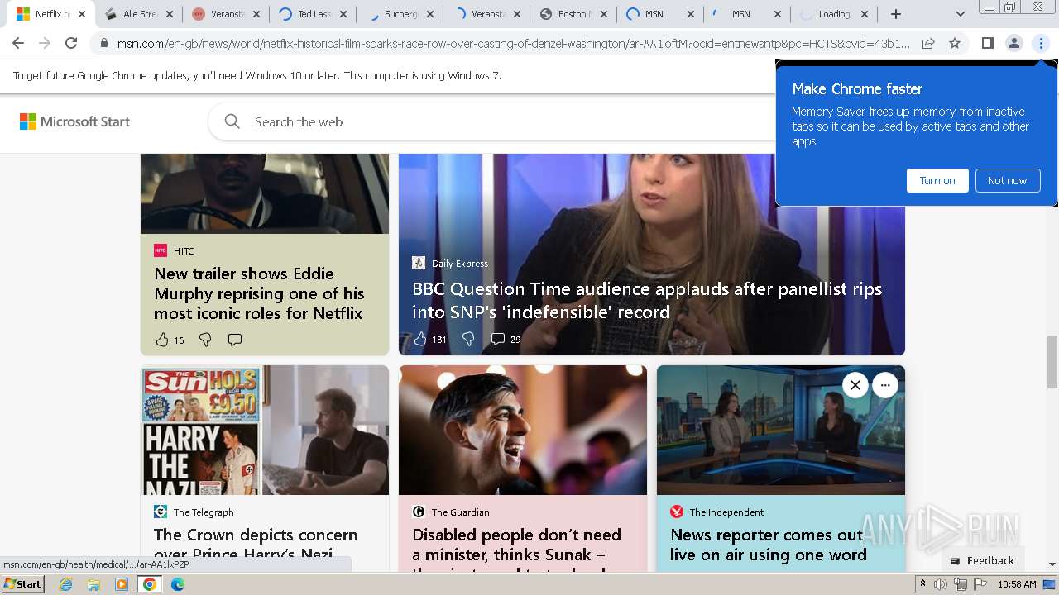This screenshot has width=1059, height=595.
Task: Share this page from the address bar
Action: pos(928,43)
